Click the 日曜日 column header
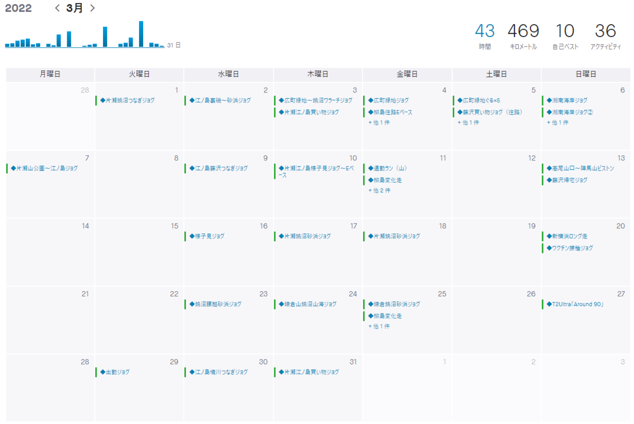The height and width of the screenshot is (424, 634). pos(586,74)
